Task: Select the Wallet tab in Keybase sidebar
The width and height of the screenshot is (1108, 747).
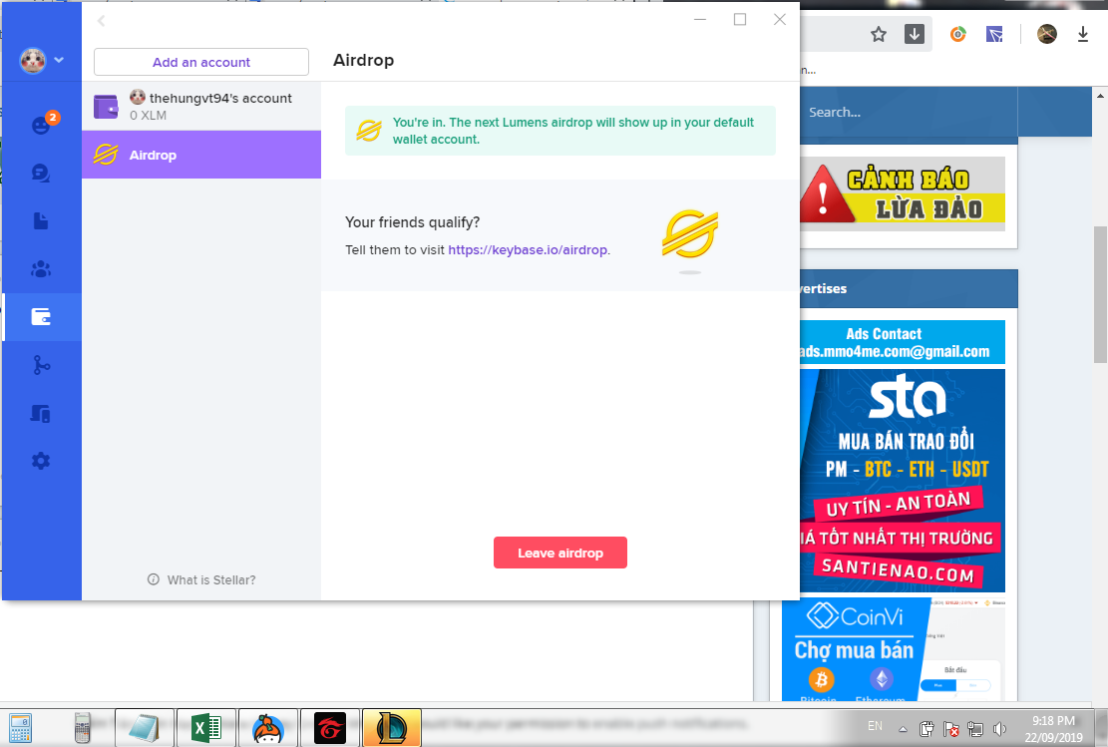Action: (41, 317)
